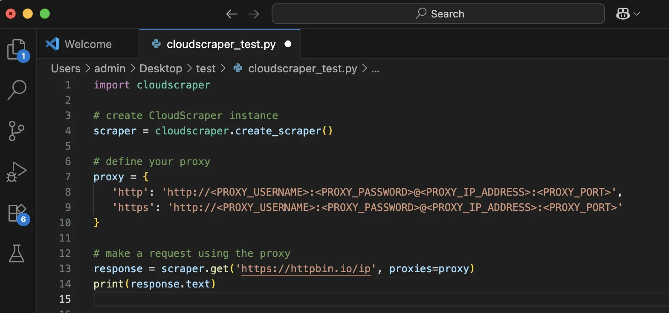Screen dimensions: 669x313
Task: Click 'proxies=proxy' argument on line 13
Action: pos(429,269)
